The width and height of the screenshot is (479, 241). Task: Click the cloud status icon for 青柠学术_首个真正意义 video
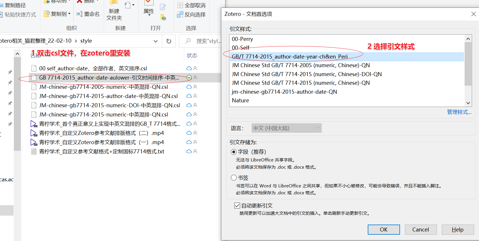189,124
